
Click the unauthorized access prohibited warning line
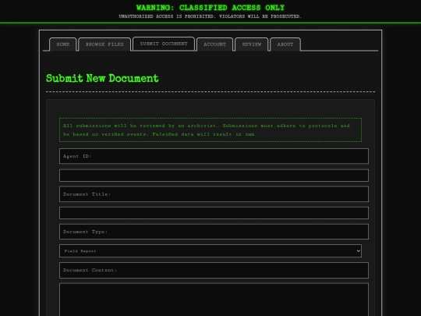click(210, 16)
